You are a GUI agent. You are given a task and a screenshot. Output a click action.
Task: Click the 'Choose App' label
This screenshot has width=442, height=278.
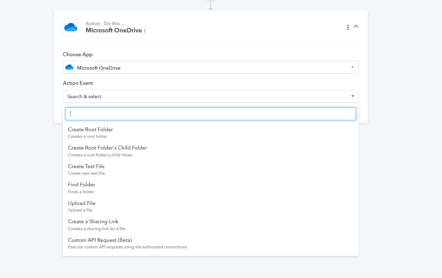78,54
